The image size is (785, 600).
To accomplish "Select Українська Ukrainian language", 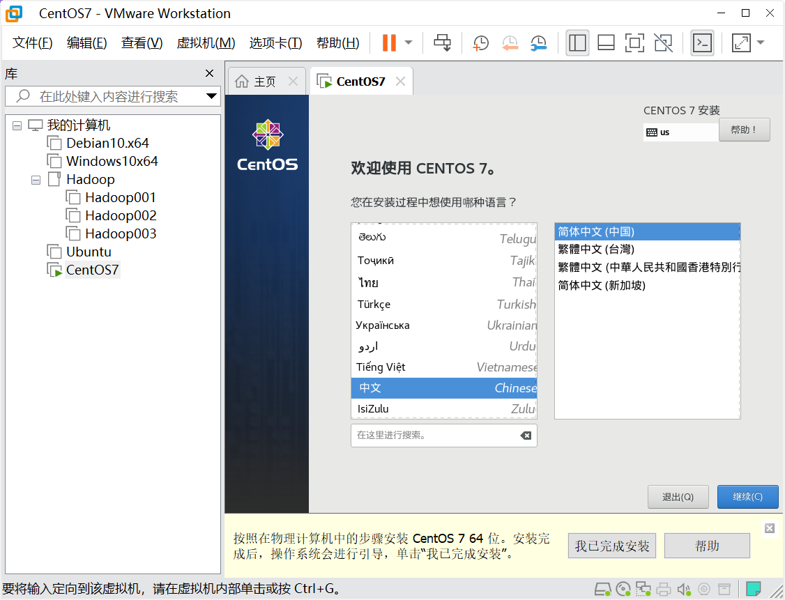I will 444,325.
